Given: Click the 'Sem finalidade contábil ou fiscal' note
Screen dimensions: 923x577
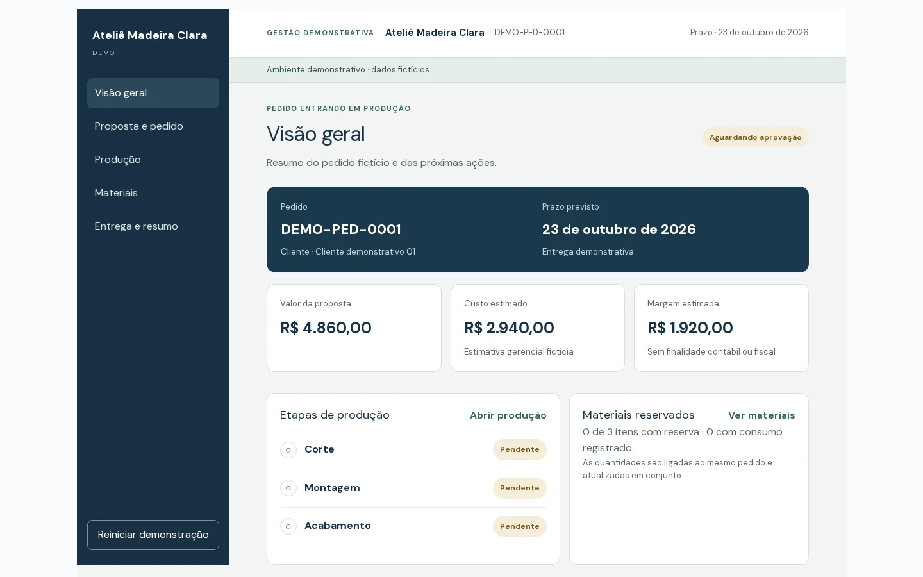Looking at the screenshot, I should coord(711,352).
